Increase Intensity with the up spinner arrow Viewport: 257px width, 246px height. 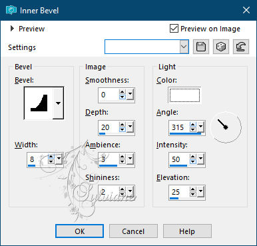[193, 157]
